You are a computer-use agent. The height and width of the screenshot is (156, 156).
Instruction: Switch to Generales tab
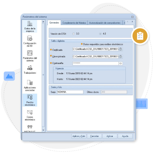[54, 22]
